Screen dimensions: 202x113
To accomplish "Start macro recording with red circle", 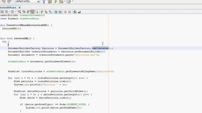I will (65, 12).
